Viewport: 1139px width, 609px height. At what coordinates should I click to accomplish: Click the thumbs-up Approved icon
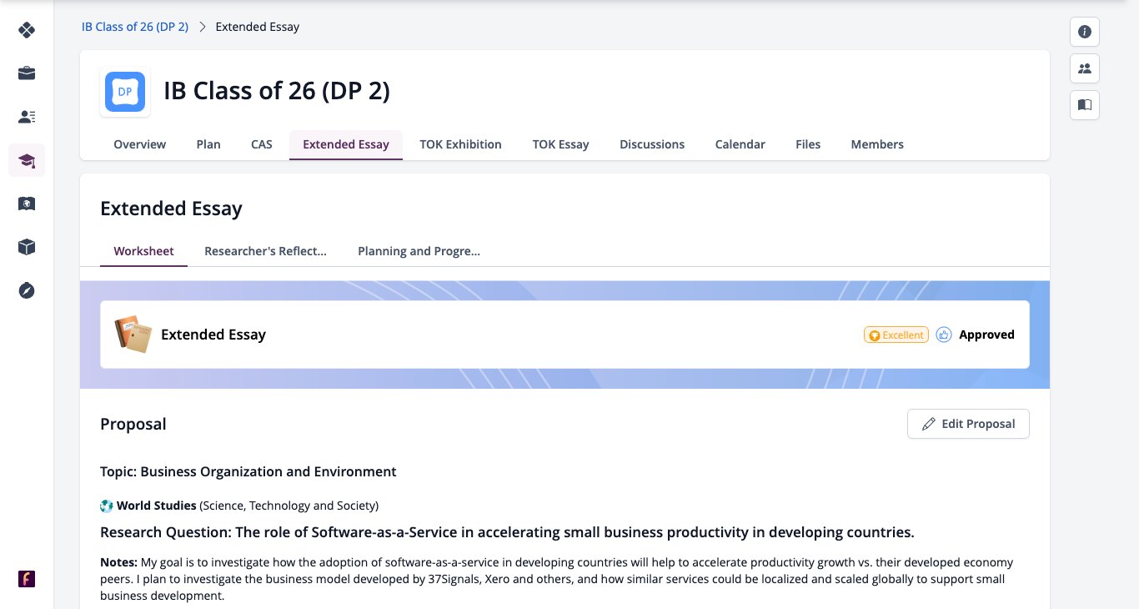pyautogui.click(x=944, y=335)
